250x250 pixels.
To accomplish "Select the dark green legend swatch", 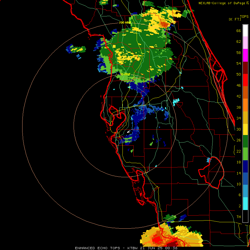I will 245,141.
